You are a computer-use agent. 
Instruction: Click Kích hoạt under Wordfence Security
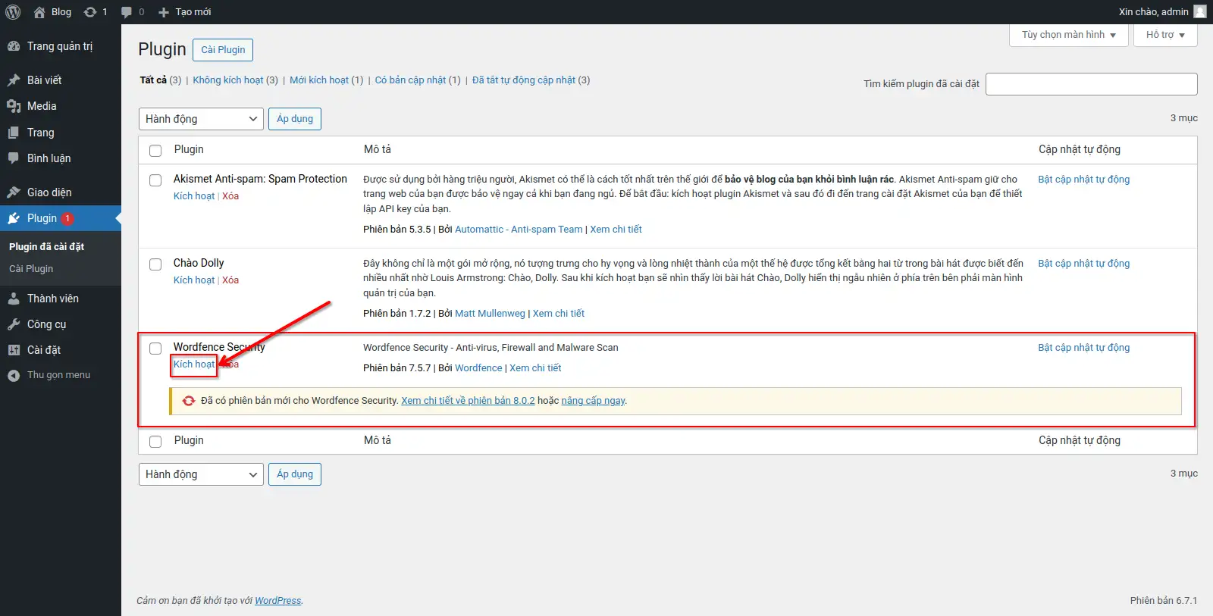194,364
